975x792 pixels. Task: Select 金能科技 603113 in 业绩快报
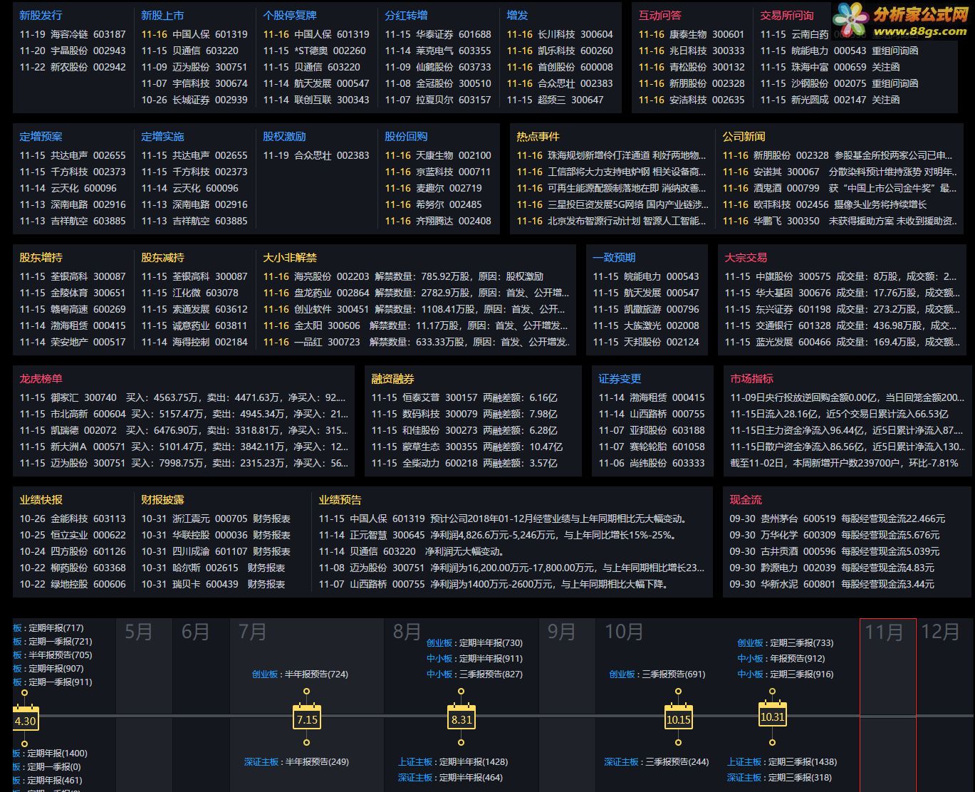pyautogui.click(x=73, y=519)
